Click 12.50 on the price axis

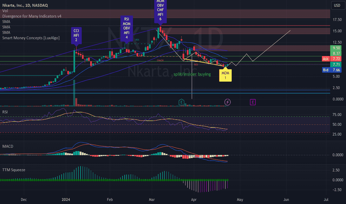337,42
